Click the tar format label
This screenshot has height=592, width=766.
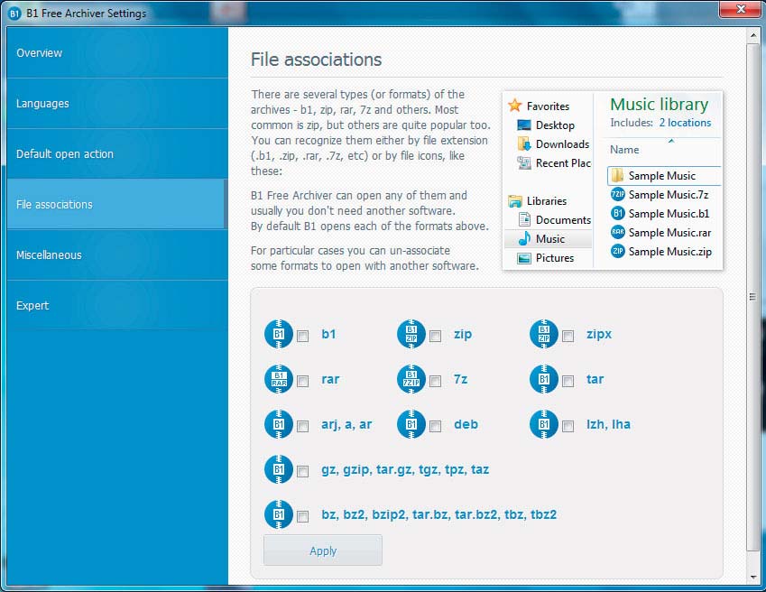pyautogui.click(x=595, y=379)
